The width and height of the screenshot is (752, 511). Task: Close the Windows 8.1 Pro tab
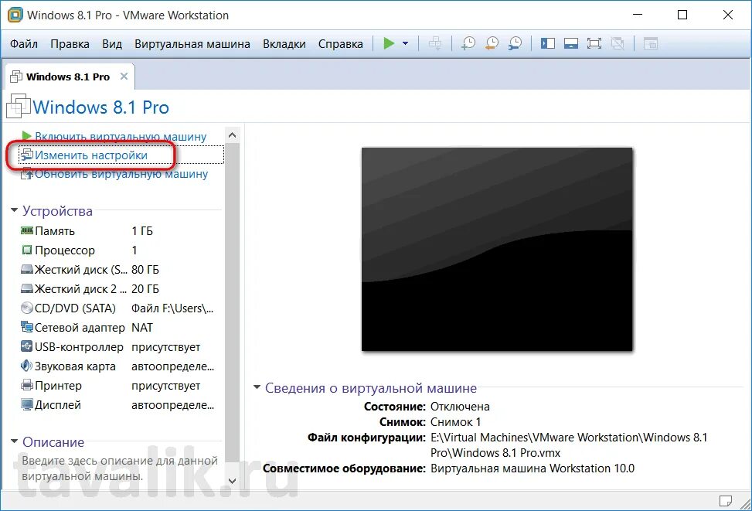tap(124, 77)
